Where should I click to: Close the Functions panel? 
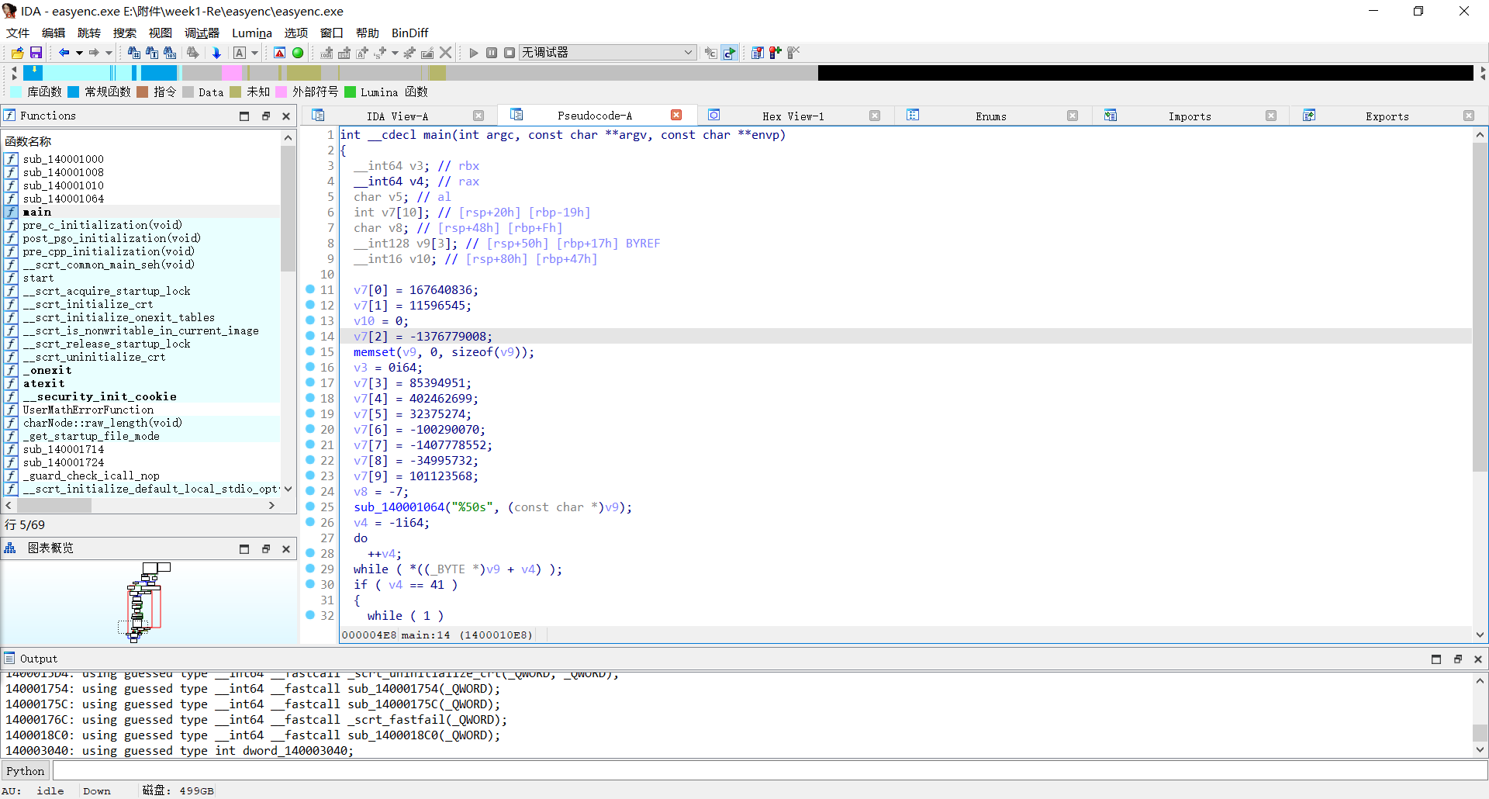286,116
